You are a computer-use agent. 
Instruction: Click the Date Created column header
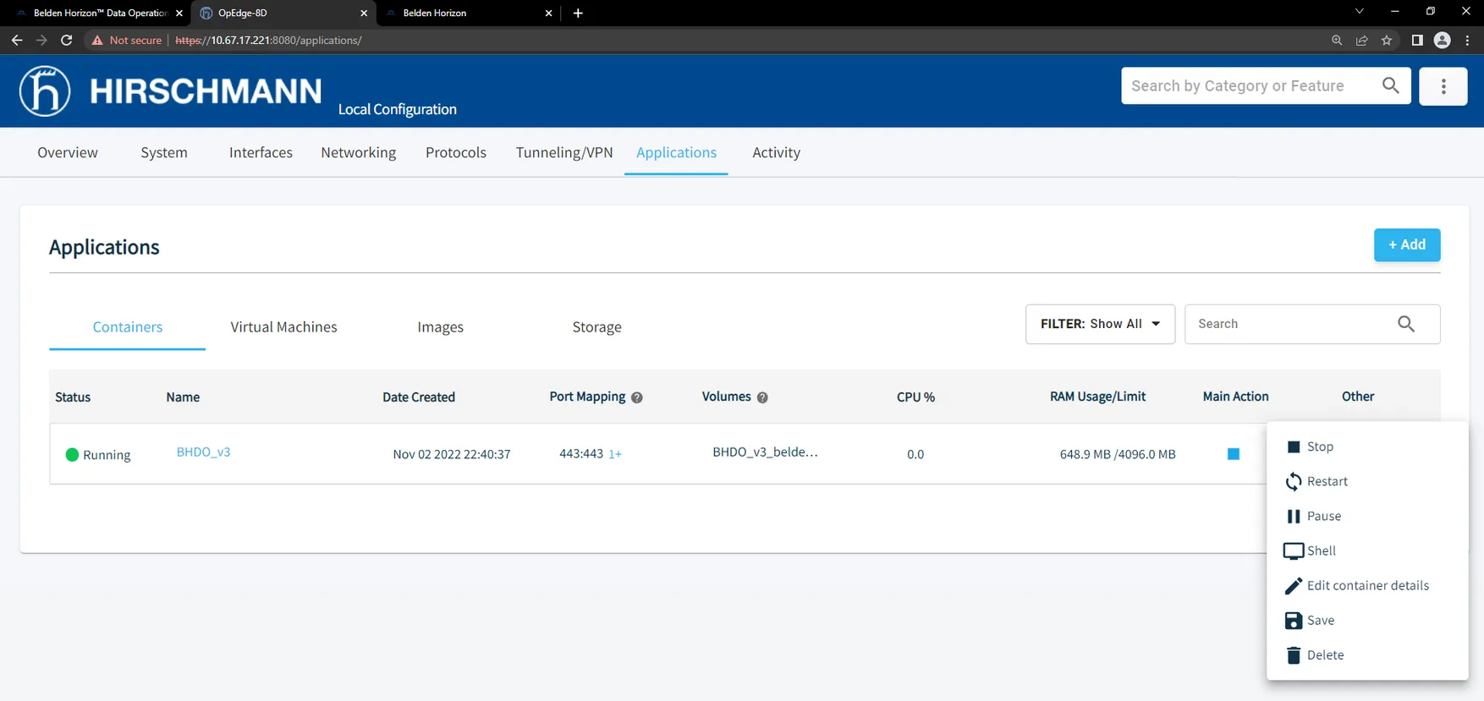click(419, 397)
